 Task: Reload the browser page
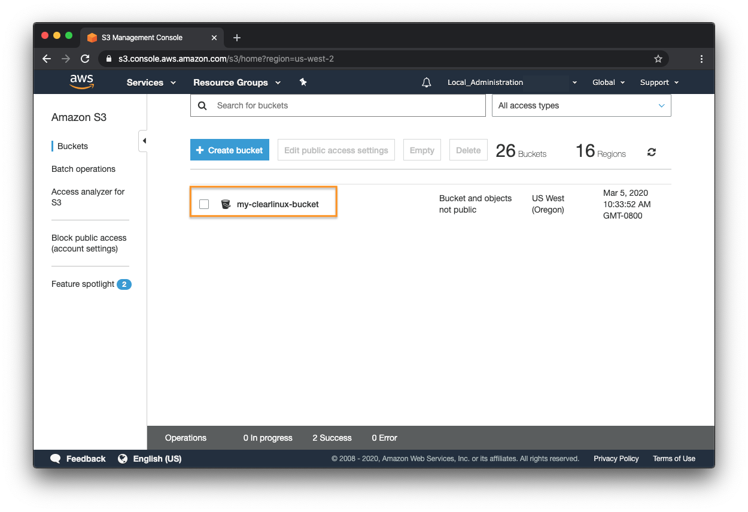[85, 59]
